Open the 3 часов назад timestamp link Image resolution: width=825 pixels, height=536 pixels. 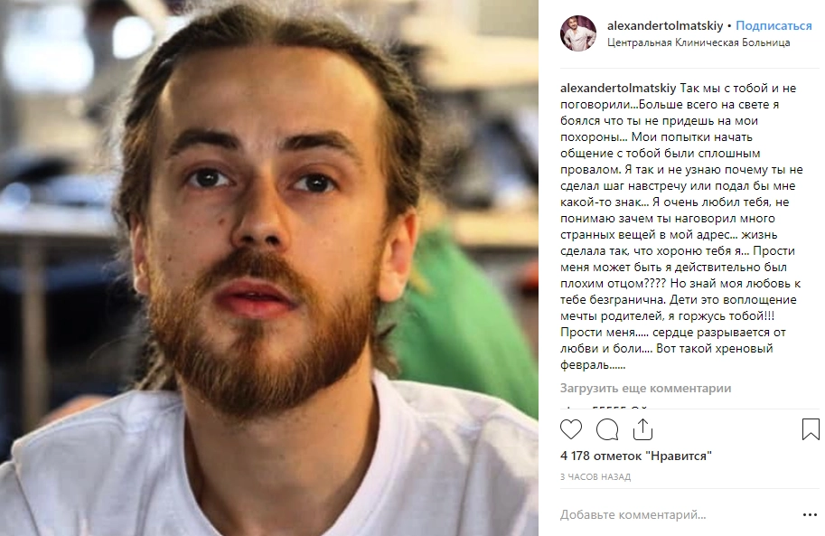point(595,476)
